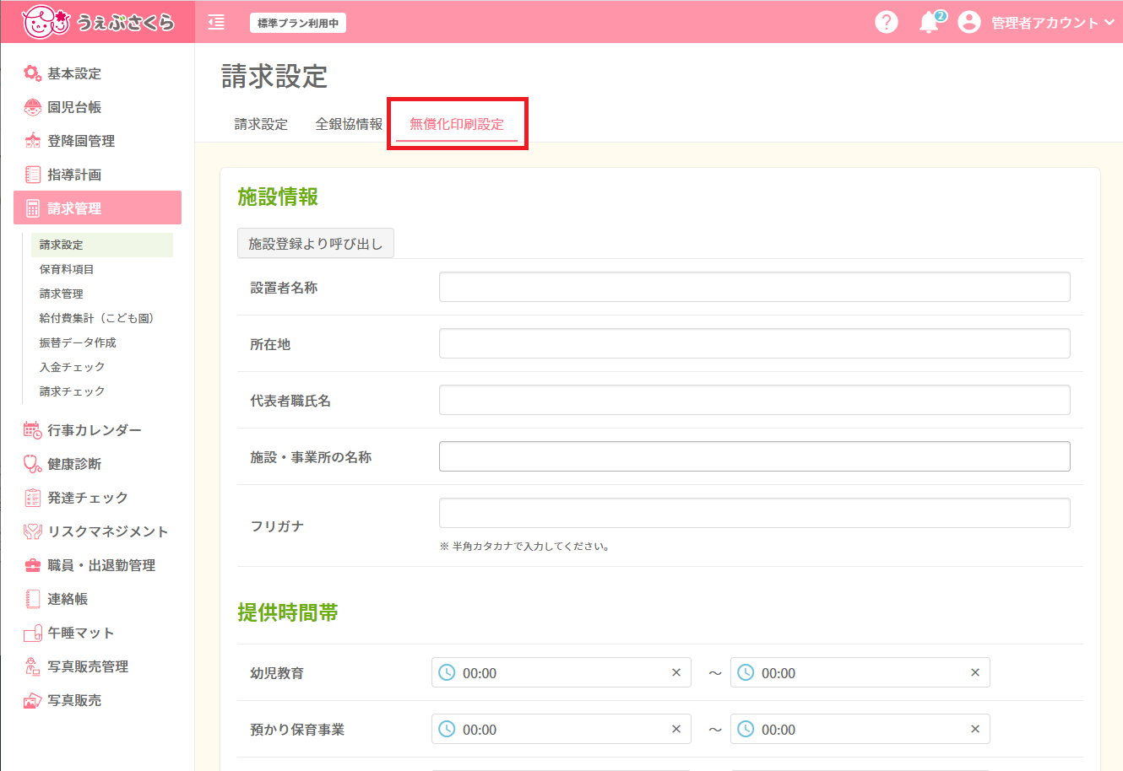Viewport: 1123px width, 771px height.
Task: Click the administrator account avatar icon
Action: (x=969, y=22)
